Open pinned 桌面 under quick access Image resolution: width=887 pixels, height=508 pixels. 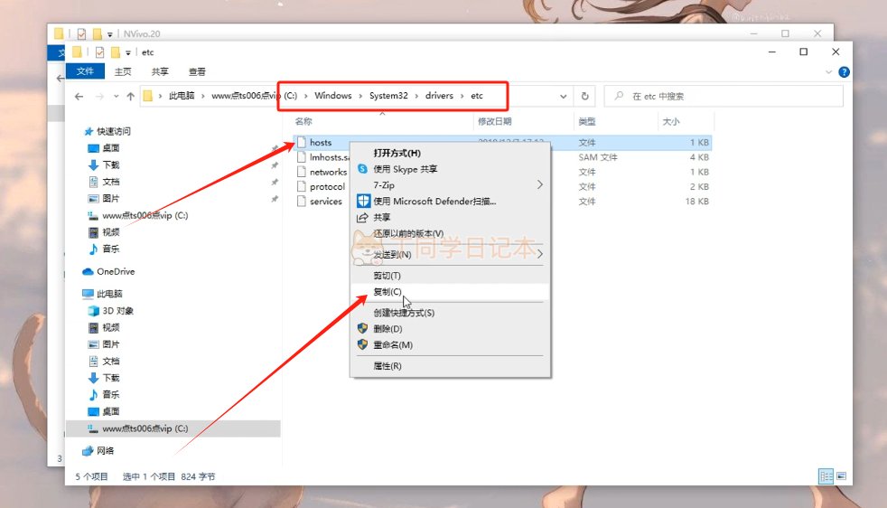(111, 148)
